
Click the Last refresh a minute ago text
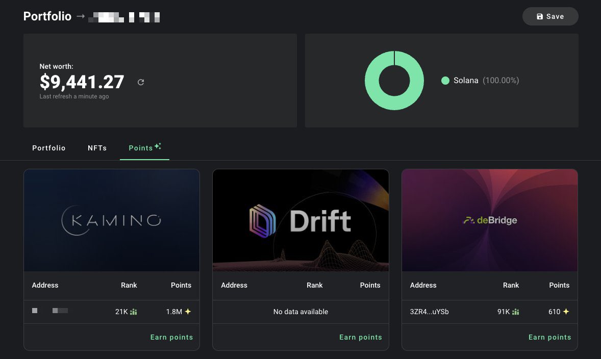pos(74,96)
